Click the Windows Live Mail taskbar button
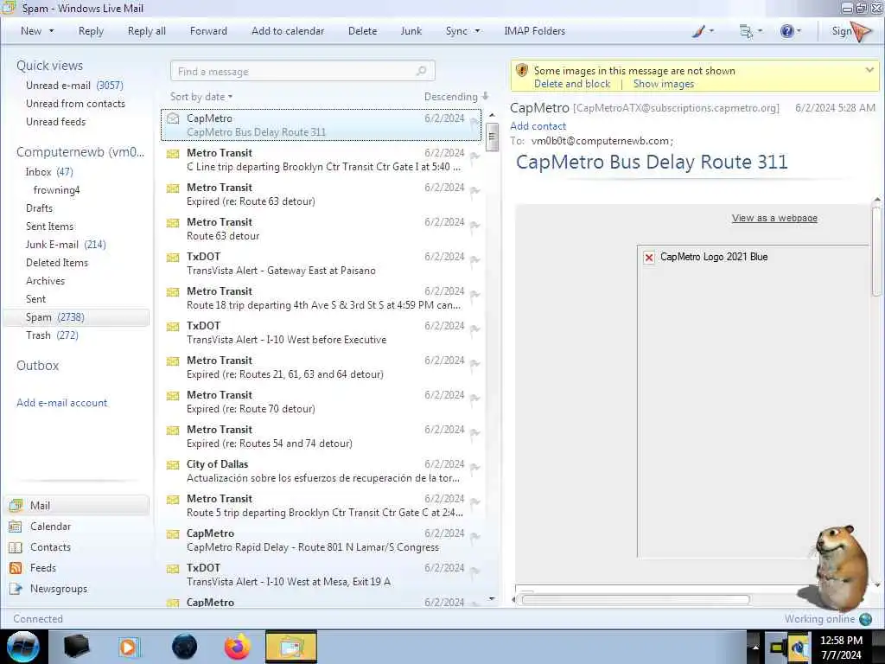The height and width of the screenshot is (664, 885). [x=291, y=647]
